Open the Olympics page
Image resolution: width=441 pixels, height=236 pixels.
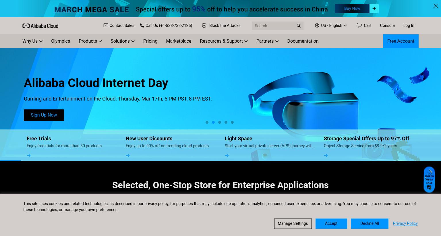(61, 41)
